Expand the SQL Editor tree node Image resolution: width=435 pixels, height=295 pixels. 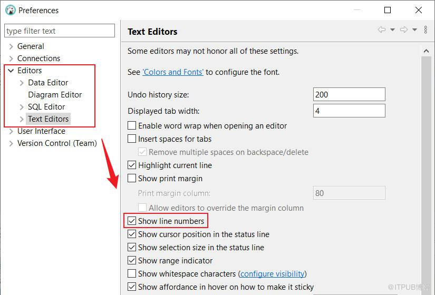tap(22, 107)
